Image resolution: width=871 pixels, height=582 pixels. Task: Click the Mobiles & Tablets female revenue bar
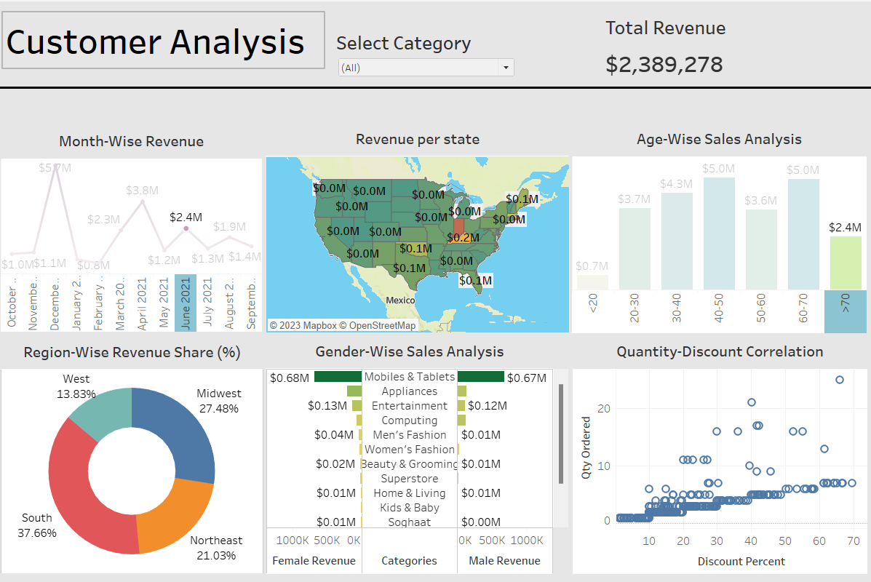click(339, 377)
